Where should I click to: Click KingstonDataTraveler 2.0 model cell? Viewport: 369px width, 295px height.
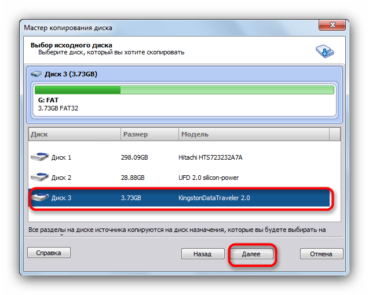tap(214, 198)
